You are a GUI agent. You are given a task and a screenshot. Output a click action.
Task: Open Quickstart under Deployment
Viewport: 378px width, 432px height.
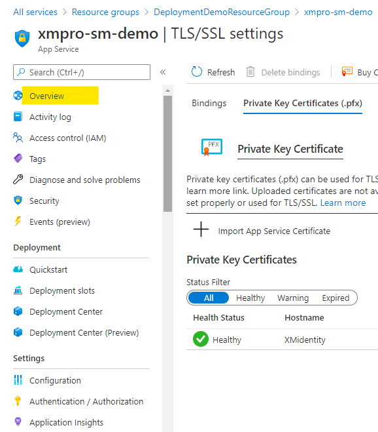coord(48,269)
